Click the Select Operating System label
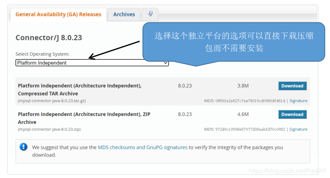Screen dimensions: 330x178 click(42, 54)
